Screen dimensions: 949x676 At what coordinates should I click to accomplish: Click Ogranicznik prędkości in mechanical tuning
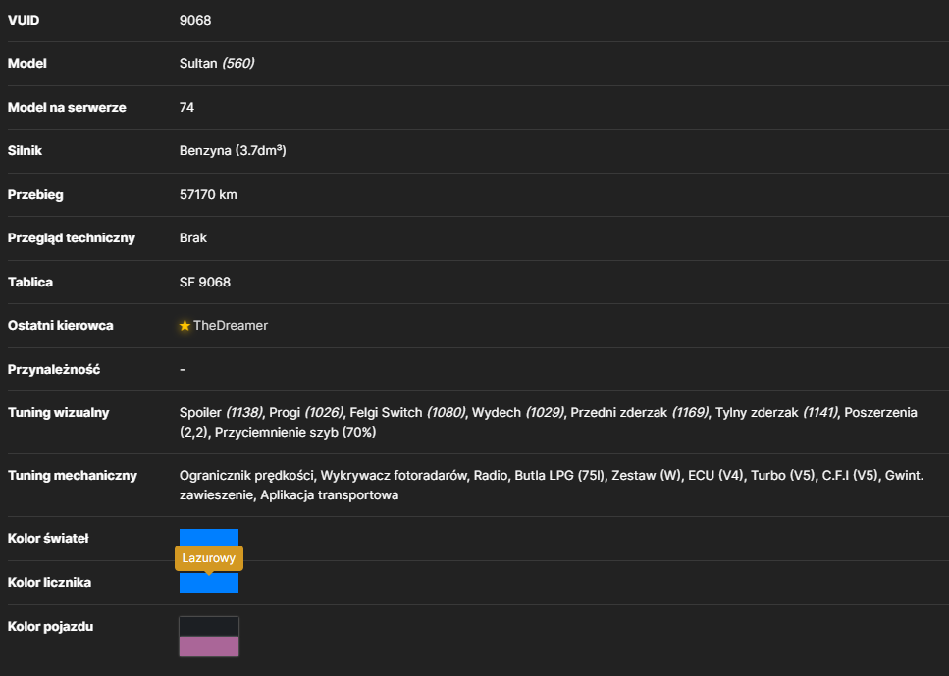click(246, 476)
